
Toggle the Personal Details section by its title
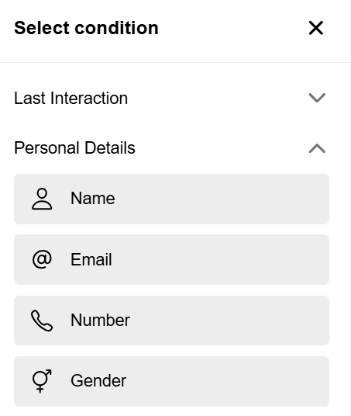tap(74, 147)
